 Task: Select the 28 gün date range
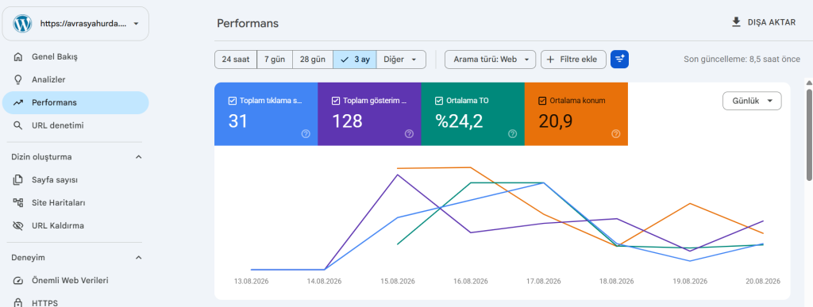tap(313, 59)
